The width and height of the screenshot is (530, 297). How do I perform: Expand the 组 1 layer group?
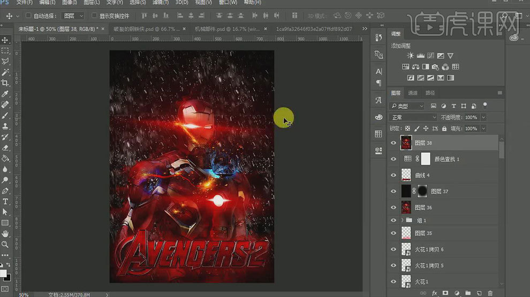(x=402, y=220)
